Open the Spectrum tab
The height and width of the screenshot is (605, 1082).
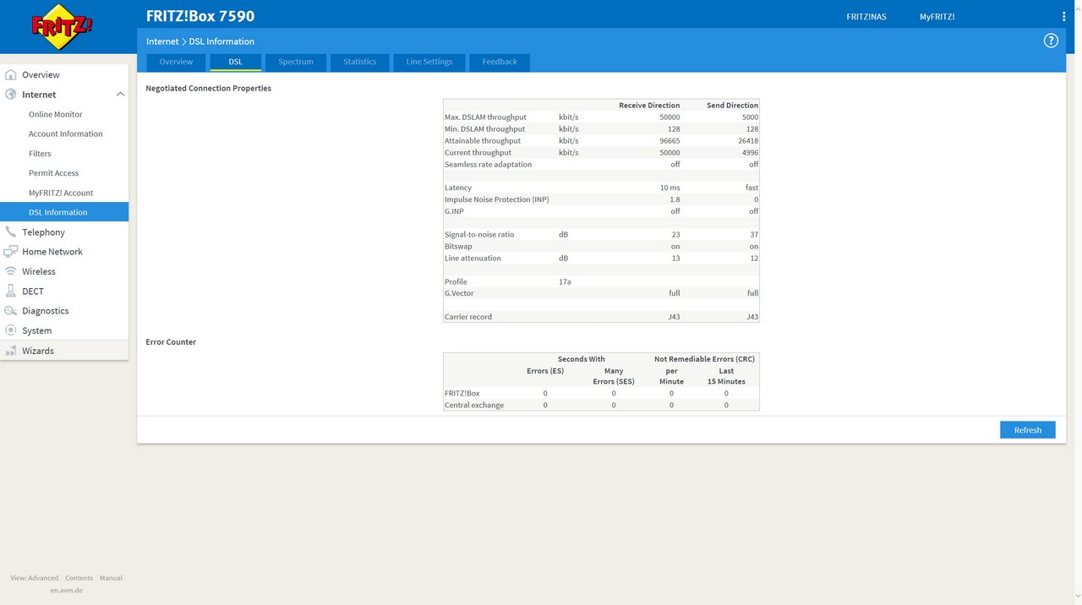[296, 62]
